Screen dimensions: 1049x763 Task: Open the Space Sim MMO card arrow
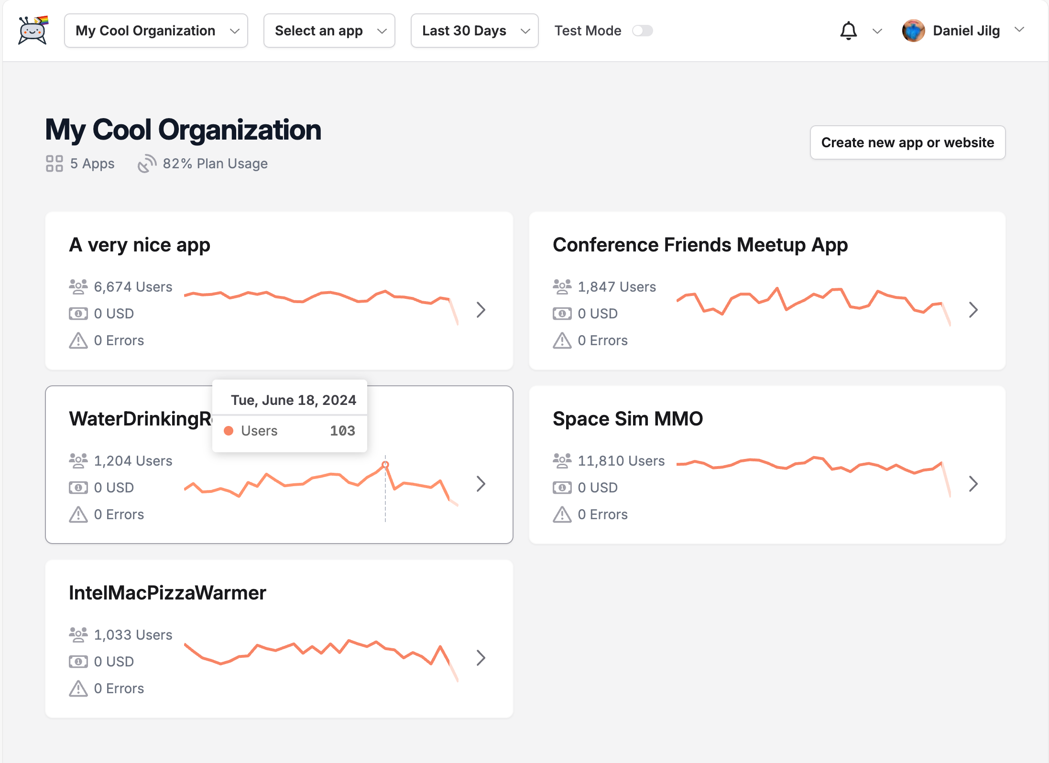point(973,484)
